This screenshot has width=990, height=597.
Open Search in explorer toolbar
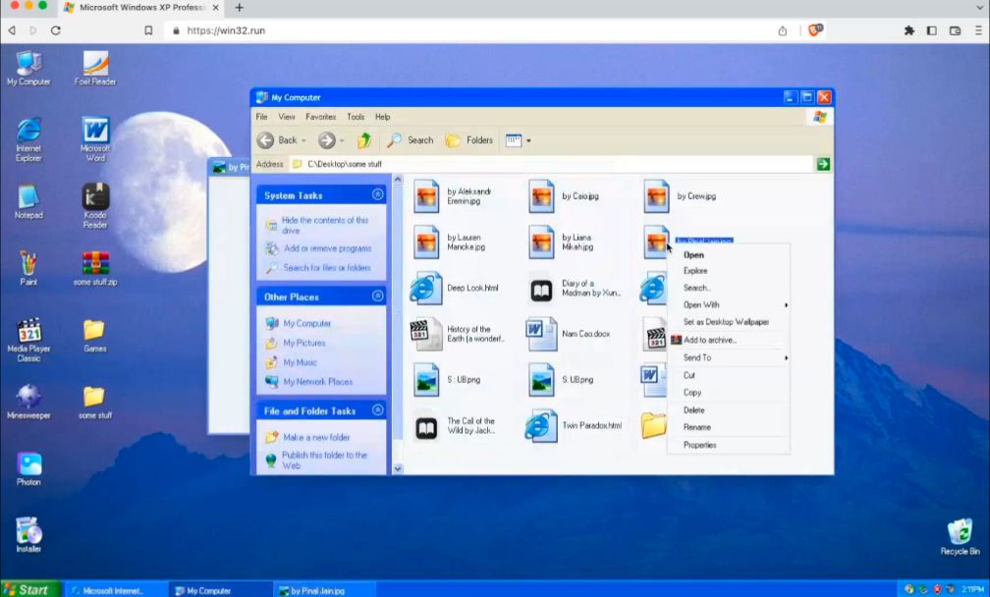pos(411,140)
